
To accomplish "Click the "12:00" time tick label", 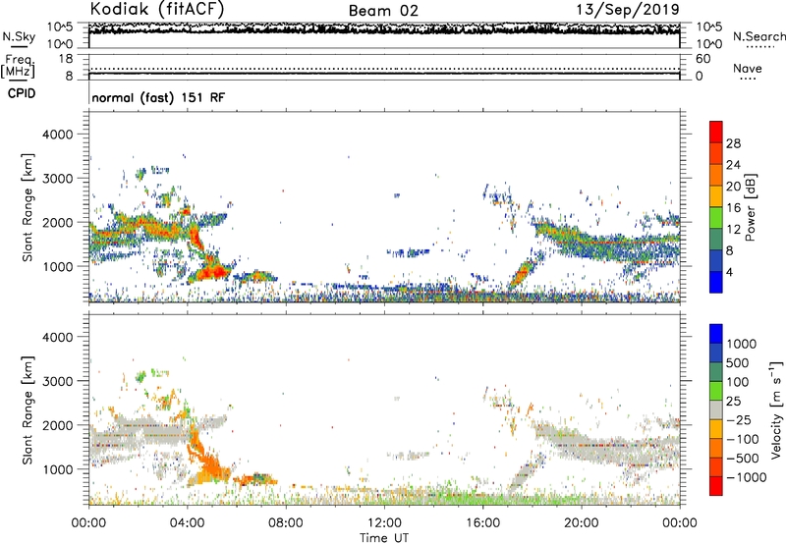I will click(384, 523).
